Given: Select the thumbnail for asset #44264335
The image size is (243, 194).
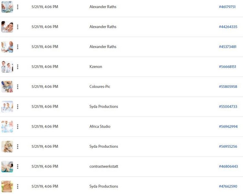Looking at the screenshot, I should [7, 27].
